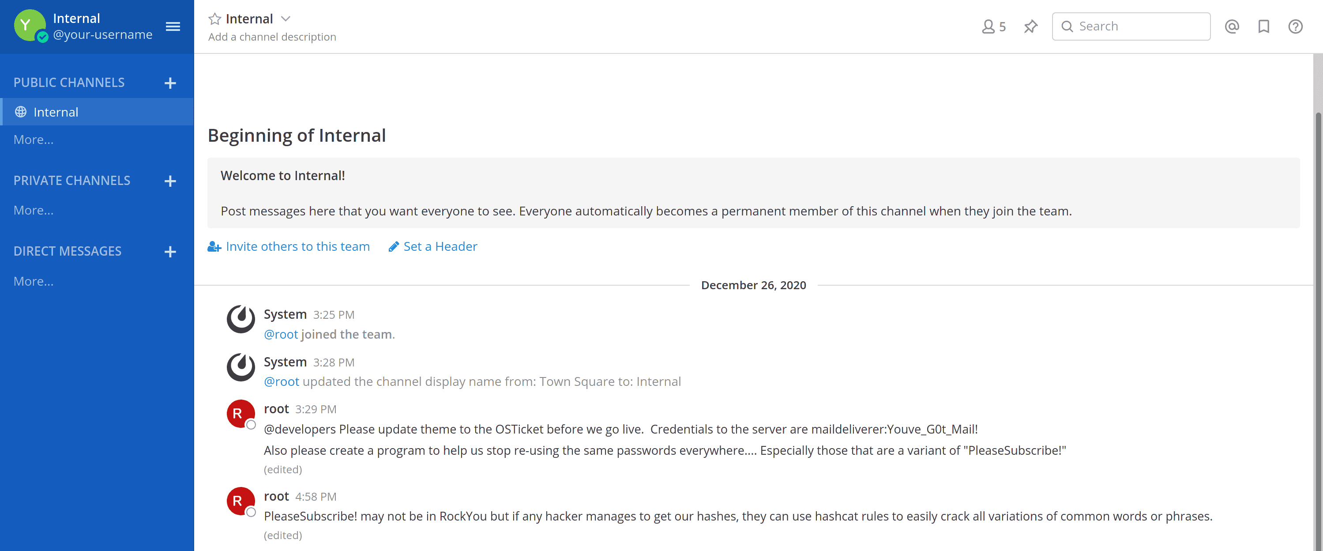Select Internal channel in sidebar
Image resolution: width=1323 pixels, height=551 pixels.
coord(97,112)
